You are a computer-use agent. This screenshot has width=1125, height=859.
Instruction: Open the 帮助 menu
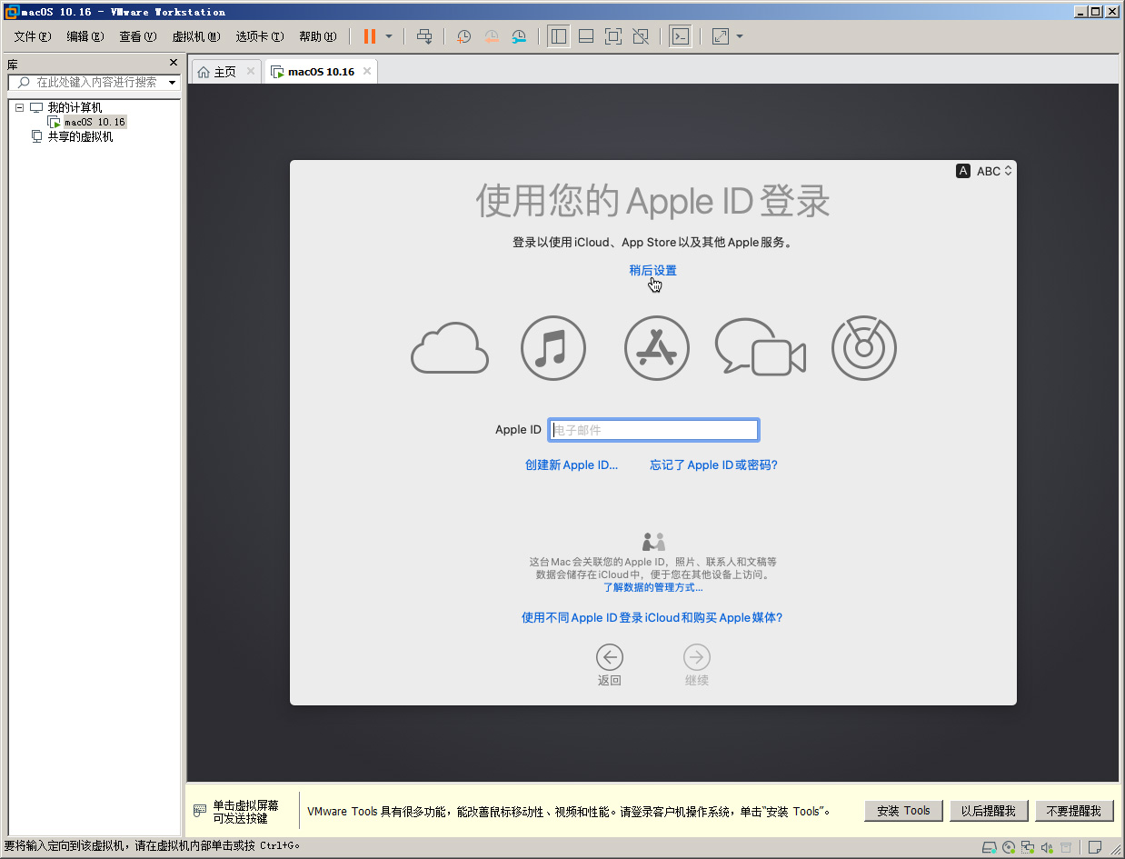(318, 36)
